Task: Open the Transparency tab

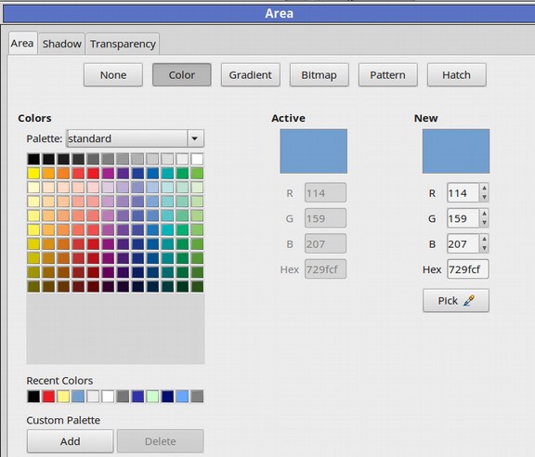Action: click(123, 44)
